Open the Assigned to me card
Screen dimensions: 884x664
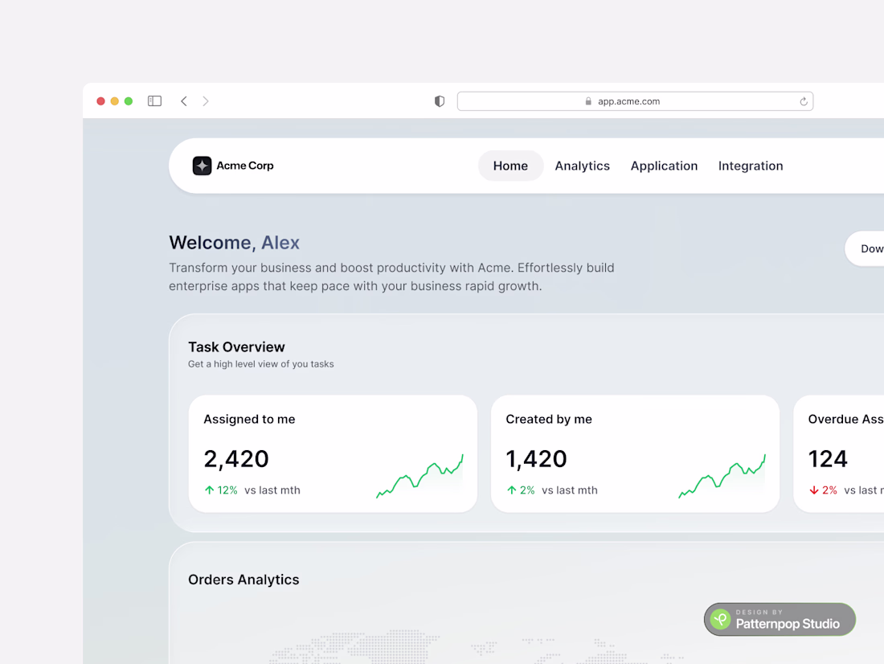[334, 453]
